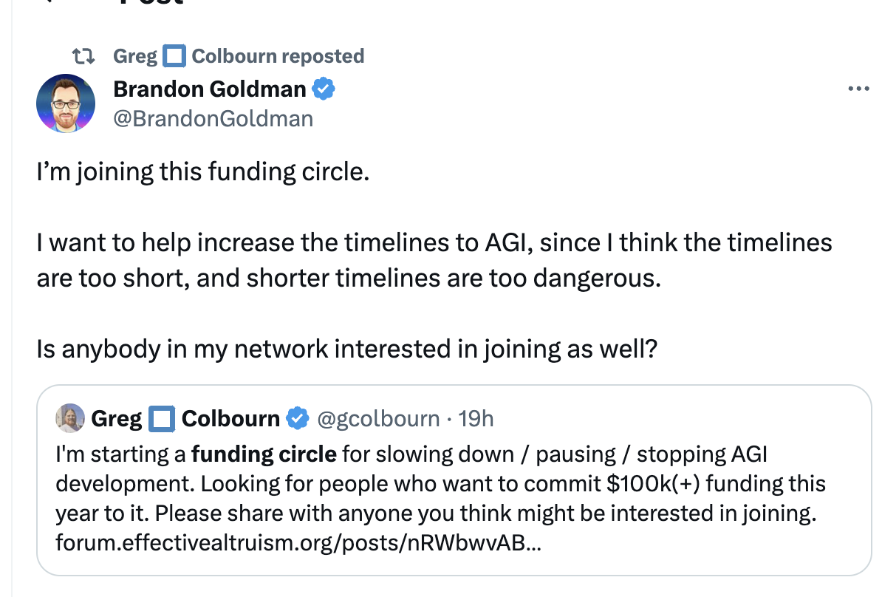Click blue square emoji in the reposted line
The image size is (882, 597).
point(174,56)
